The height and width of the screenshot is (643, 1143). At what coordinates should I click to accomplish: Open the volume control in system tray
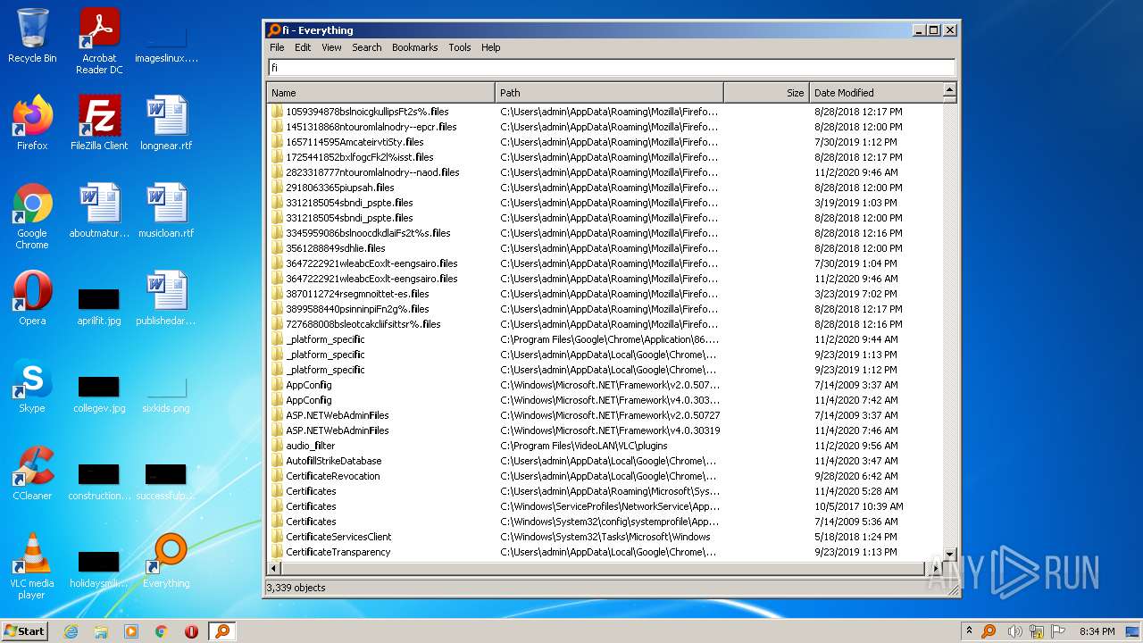[1014, 631]
